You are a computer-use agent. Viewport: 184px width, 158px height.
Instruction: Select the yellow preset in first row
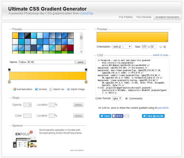(15, 35)
